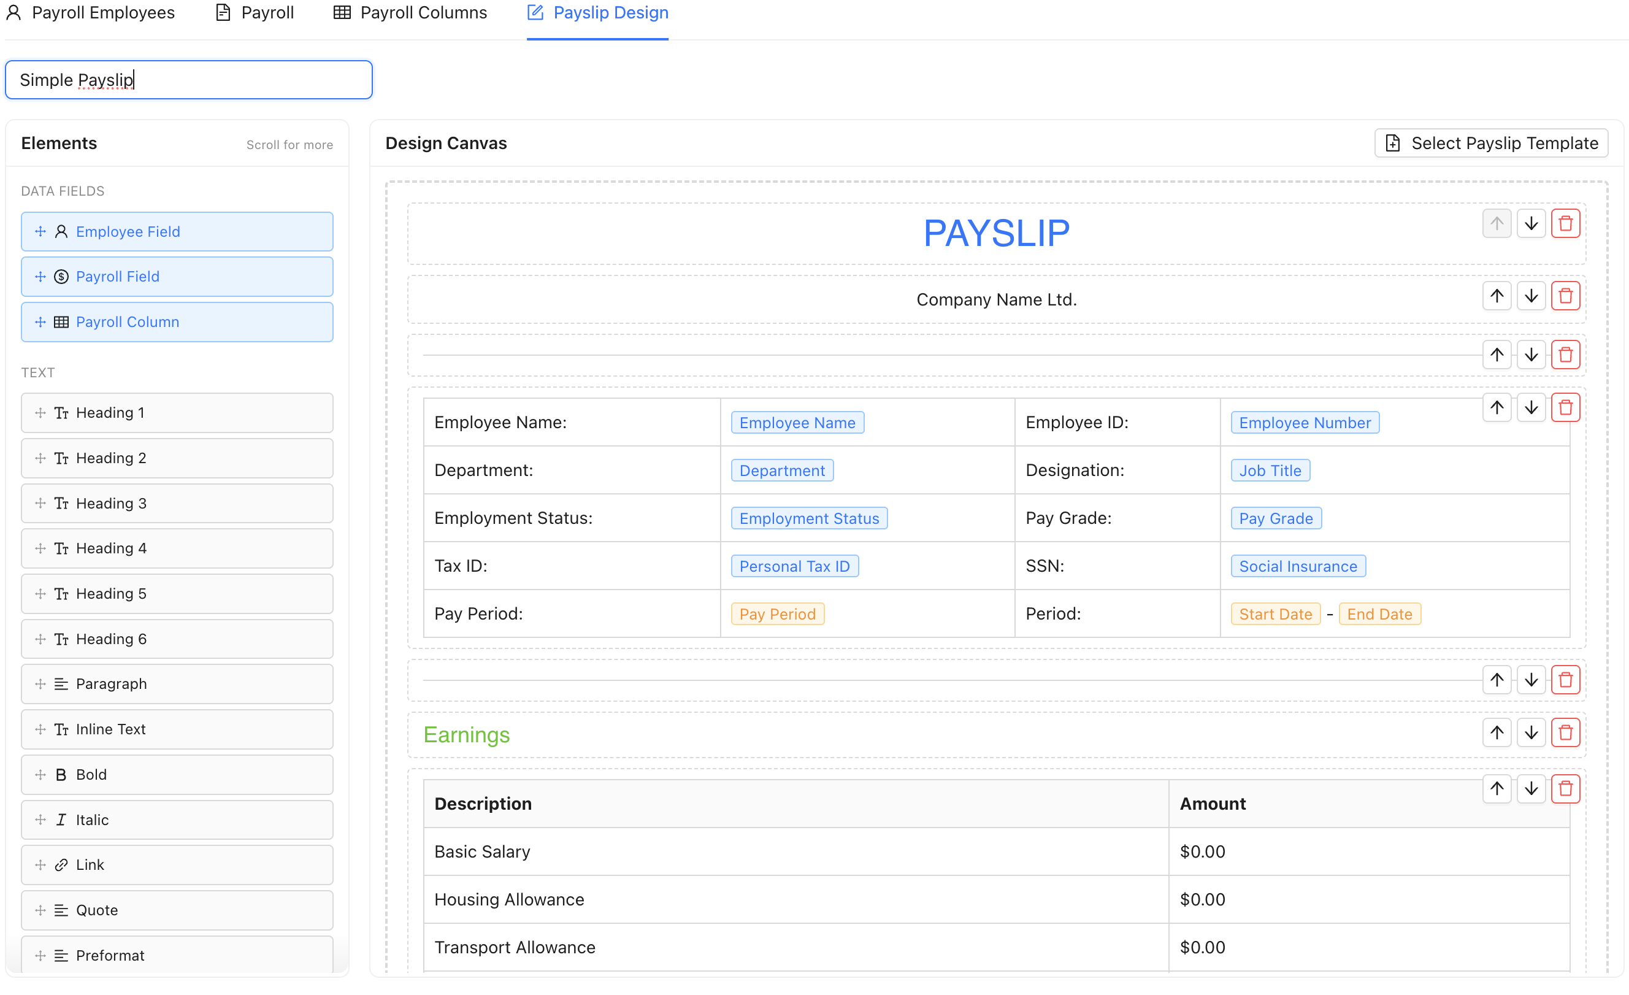
Task: Click the Simple Payslip name field
Action: click(x=188, y=79)
